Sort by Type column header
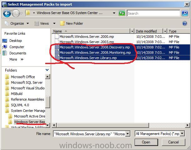This screenshot has height=150, width=191. pos(178,31)
